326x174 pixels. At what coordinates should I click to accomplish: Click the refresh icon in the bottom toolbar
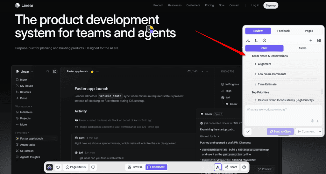click(58, 167)
